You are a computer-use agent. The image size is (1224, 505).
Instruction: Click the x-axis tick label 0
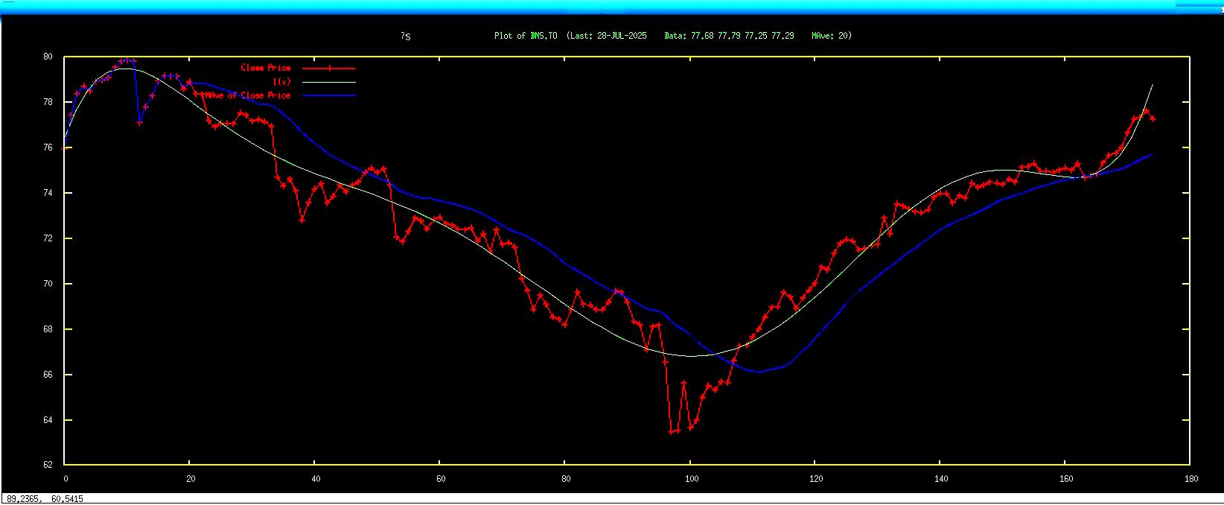(x=66, y=479)
